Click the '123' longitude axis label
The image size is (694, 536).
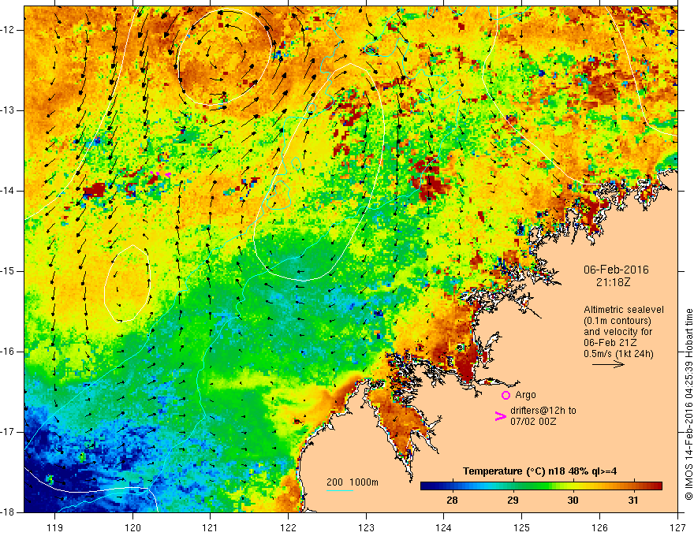[x=366, y=527]
